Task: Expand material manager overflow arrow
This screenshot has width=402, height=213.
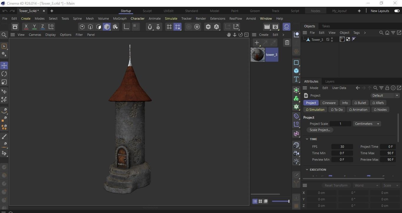Action: tap(283, 35)
